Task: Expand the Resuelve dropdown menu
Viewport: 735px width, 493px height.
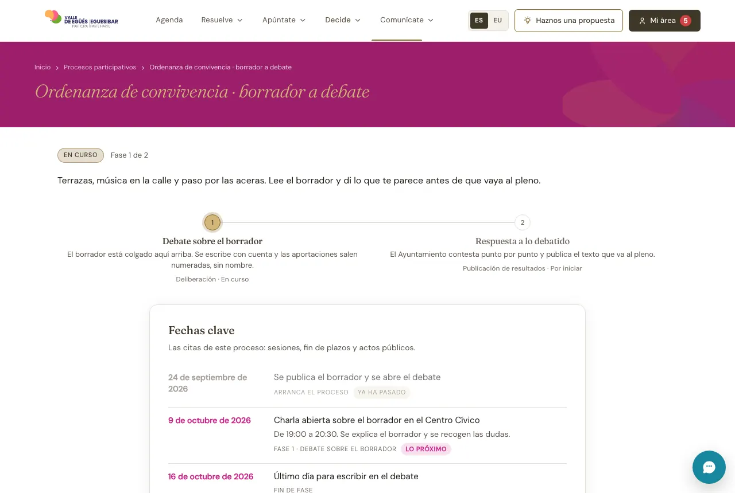Action: (x=222, y=20)
